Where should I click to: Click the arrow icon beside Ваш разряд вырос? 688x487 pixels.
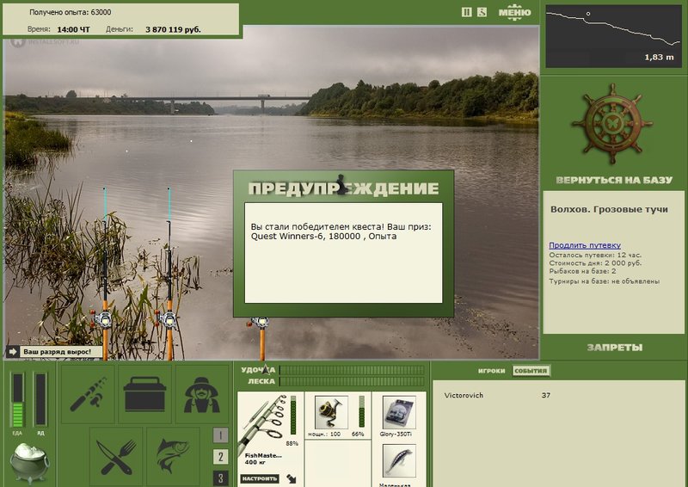coord(12,352)
